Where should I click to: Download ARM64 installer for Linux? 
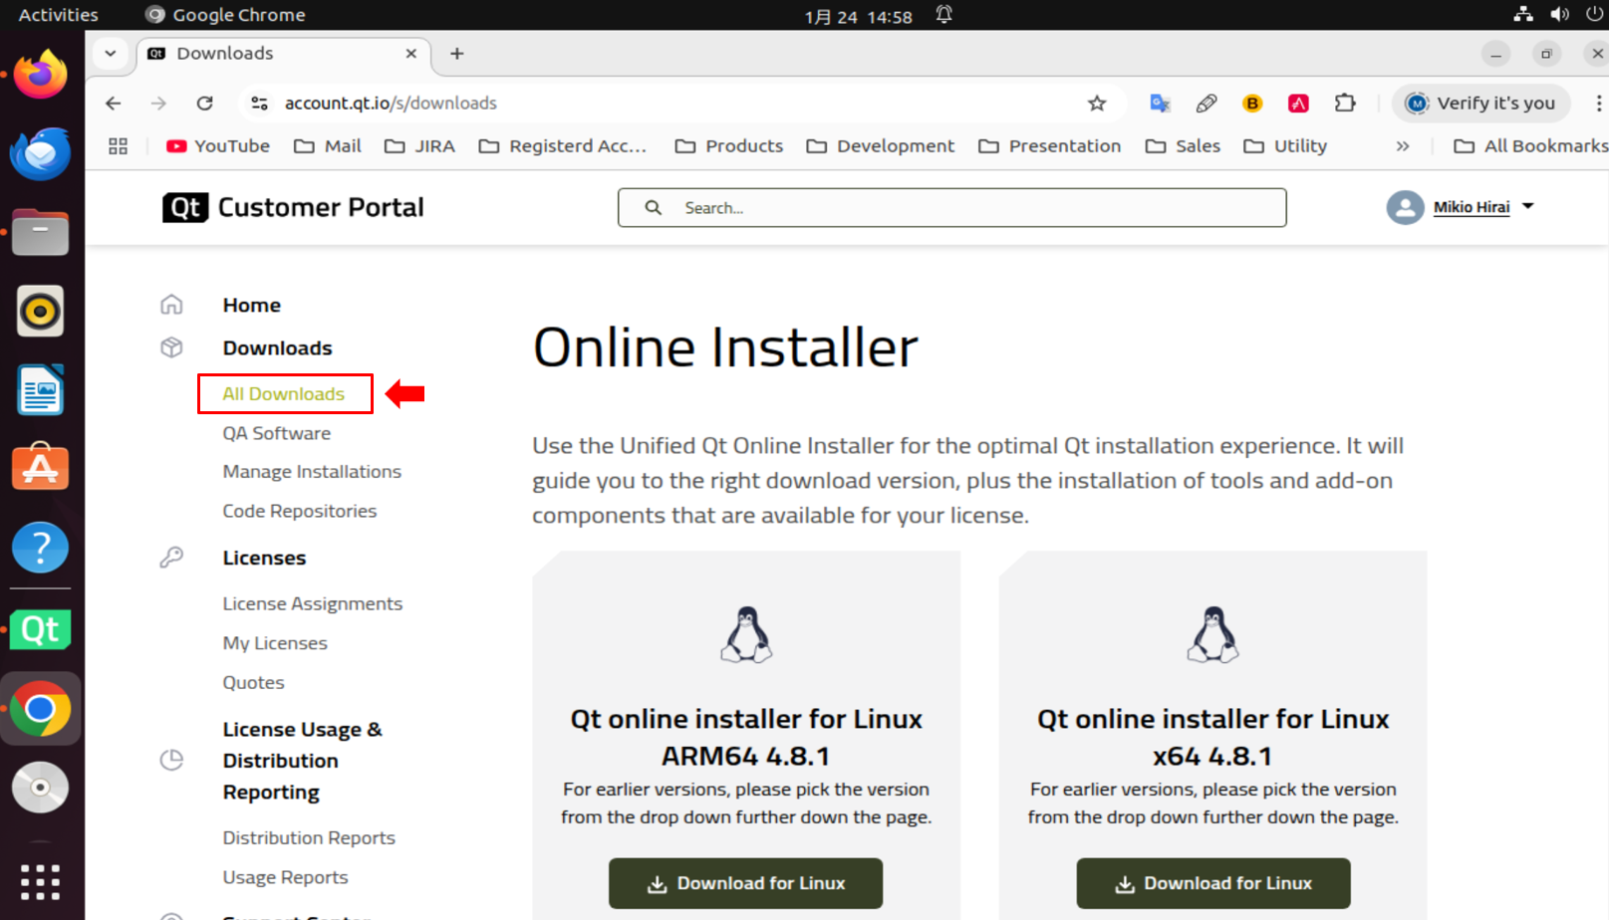point(745,883)
